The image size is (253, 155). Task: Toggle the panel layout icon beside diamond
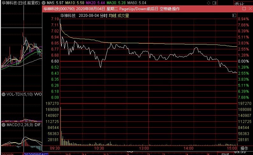point(214,3)
